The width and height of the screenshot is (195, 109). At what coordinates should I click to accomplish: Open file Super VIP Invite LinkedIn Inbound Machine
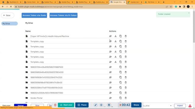click(50, 36)
